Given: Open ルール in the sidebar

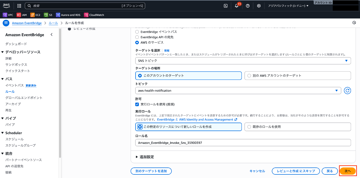Looking at the screenshot, I should click(x=10, y=92).
